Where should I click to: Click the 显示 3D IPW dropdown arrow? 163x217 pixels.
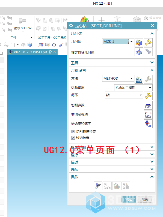tap(23, 32)
